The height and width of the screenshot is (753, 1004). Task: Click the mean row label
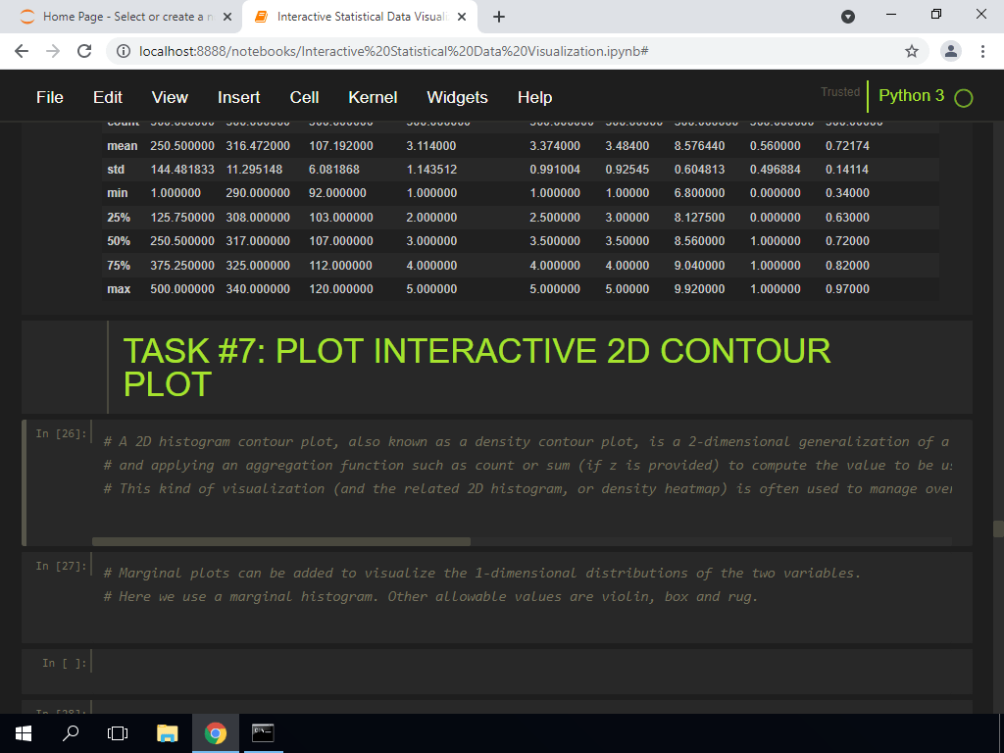pyautogui.click(x=123, y=146)
